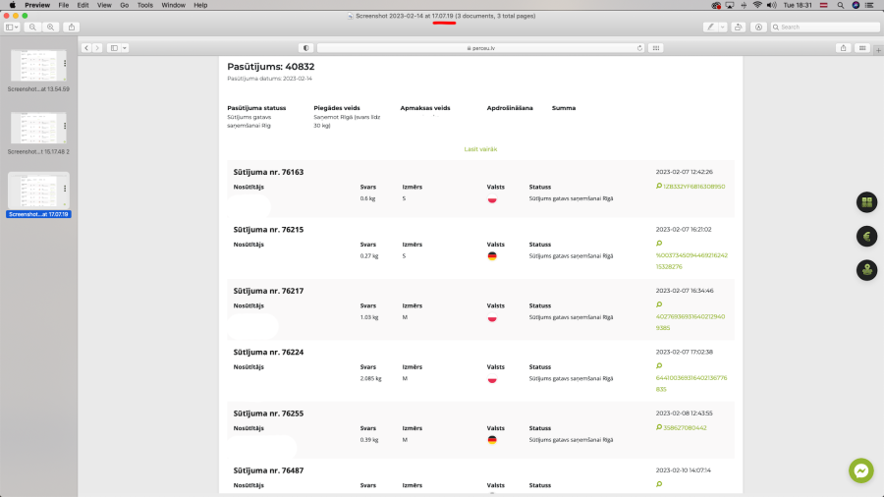Screen dimensions: 884x497
Task: Zoom in with the plus magnifier
Action: pyautogui.click(x=51, y=28)
